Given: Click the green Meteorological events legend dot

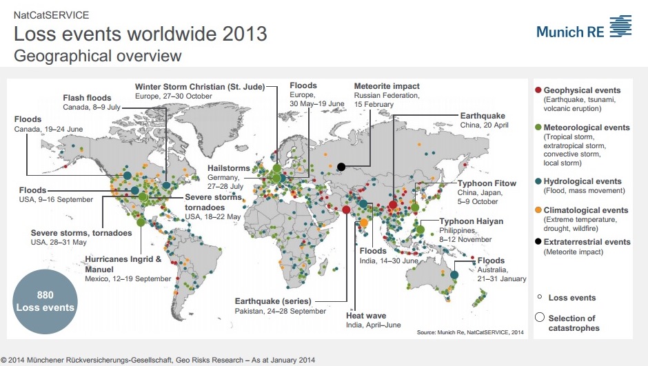Looking at the screenshot, I should pyautogui.click(x=538, y=128).
